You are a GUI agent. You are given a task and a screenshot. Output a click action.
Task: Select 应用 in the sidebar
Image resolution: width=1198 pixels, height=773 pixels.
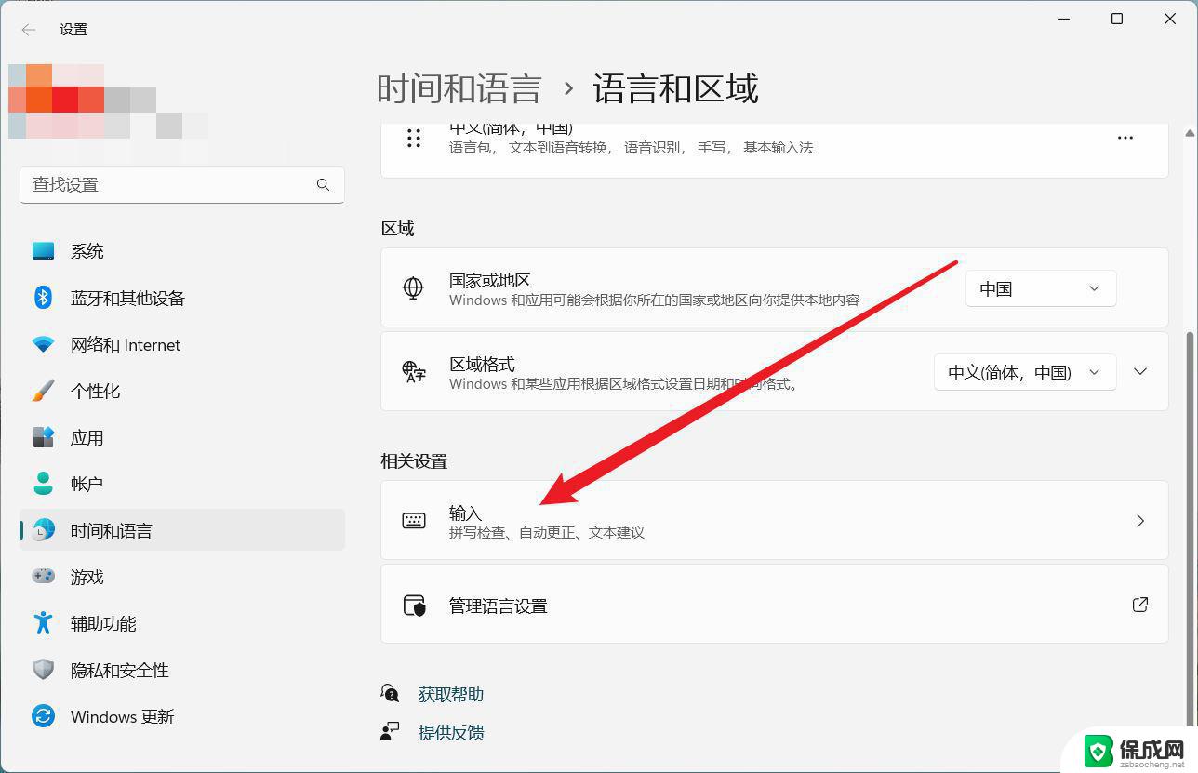click(182, 437)
